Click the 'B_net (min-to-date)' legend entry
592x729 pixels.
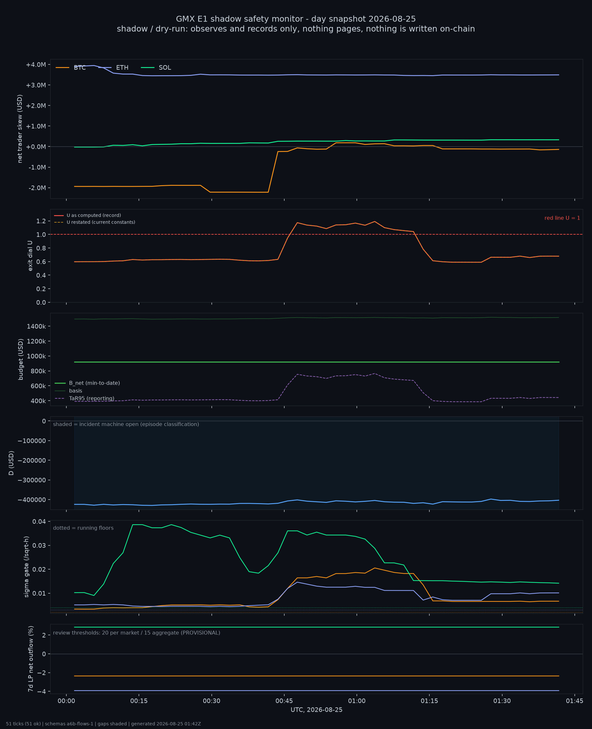click(x=87, y=383)
